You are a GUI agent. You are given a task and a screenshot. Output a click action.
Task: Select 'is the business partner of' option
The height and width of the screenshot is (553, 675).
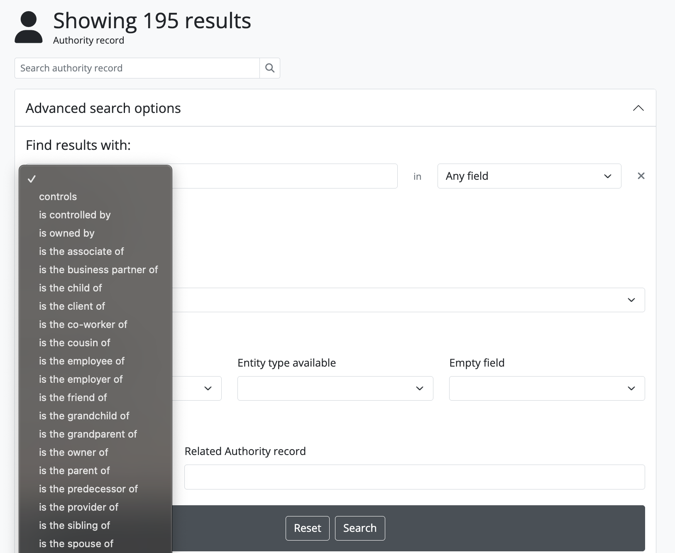[x=98, y=270]
